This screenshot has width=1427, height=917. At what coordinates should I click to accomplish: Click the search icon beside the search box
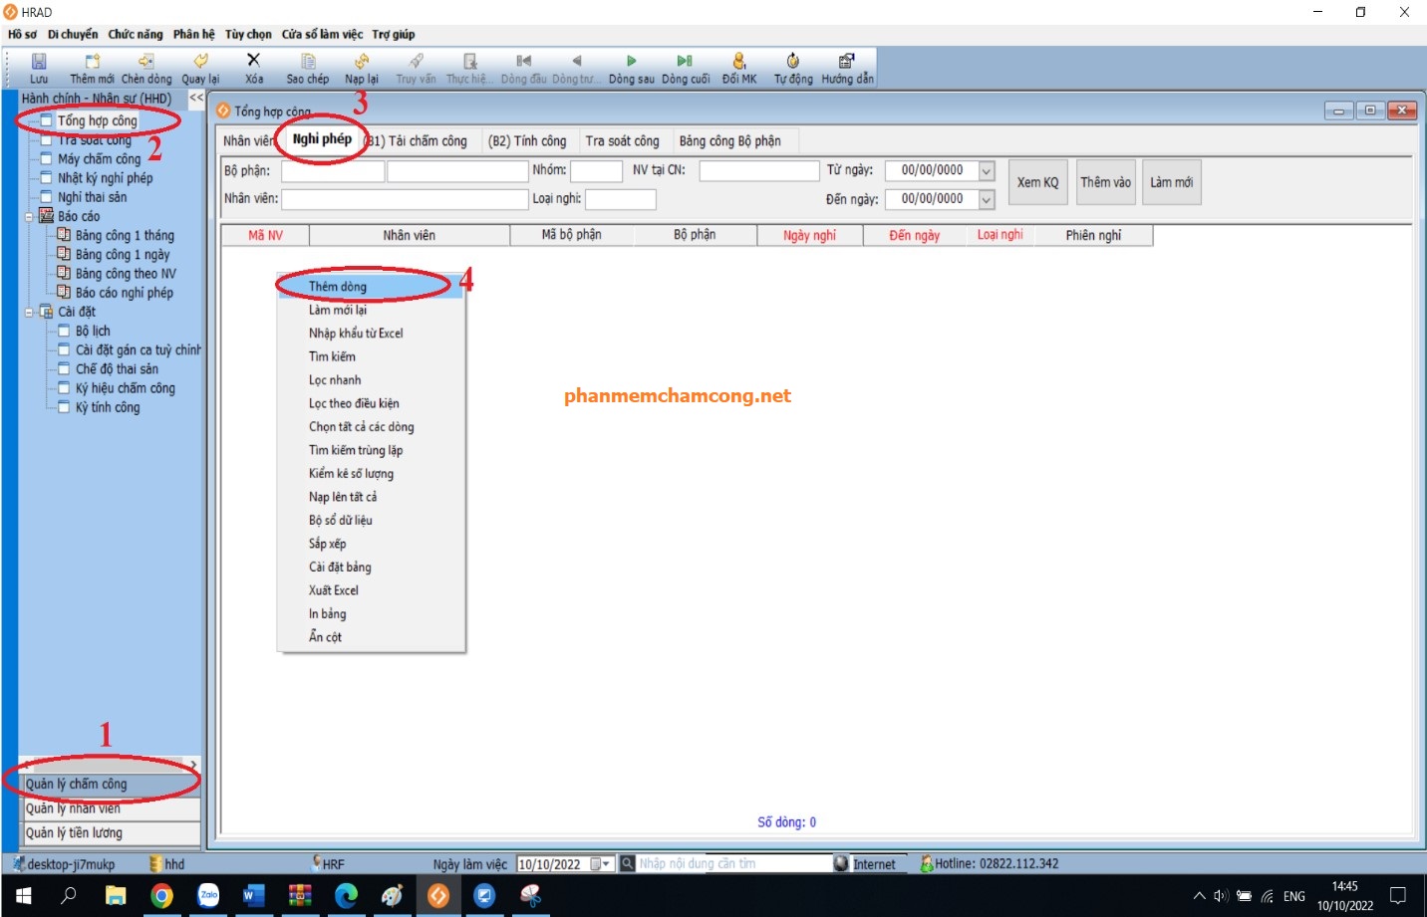[x=627, y=863]
